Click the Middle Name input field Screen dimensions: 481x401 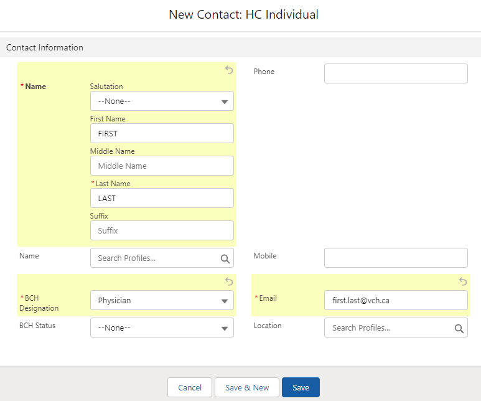click(162, 166)
